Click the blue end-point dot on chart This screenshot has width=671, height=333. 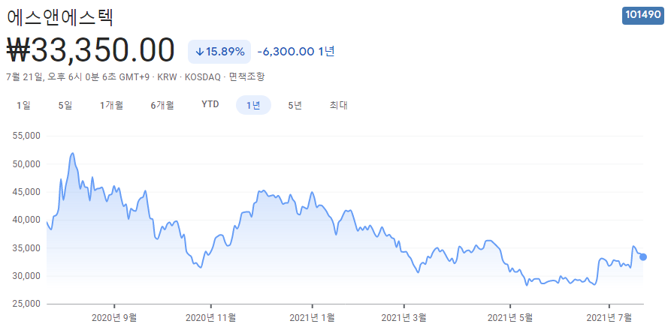tap(642, 257)
